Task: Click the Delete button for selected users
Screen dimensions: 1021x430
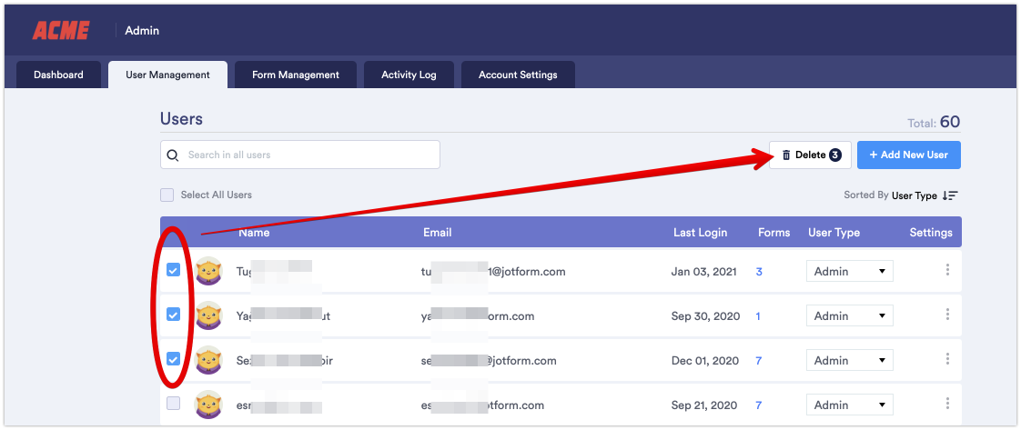Action: point(810,155)
